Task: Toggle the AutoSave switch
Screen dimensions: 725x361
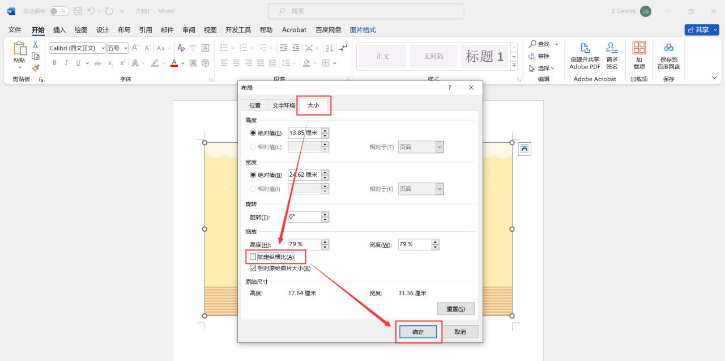Action: 58,11
